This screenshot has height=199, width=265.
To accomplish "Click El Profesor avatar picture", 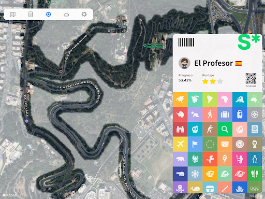I will tap(184, 63).
